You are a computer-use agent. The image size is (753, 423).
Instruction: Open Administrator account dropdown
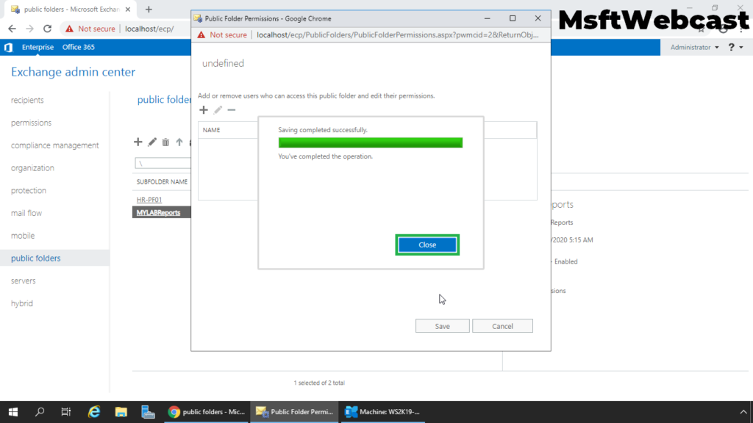(694, 47)
